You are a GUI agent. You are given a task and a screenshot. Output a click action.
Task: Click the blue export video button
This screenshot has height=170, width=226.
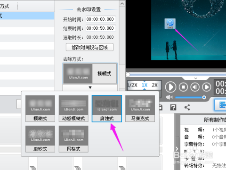(221, 105)
